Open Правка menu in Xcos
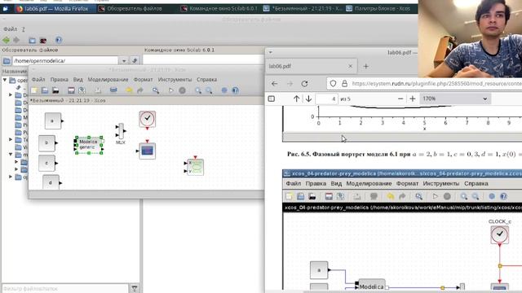 coord(59,80)
